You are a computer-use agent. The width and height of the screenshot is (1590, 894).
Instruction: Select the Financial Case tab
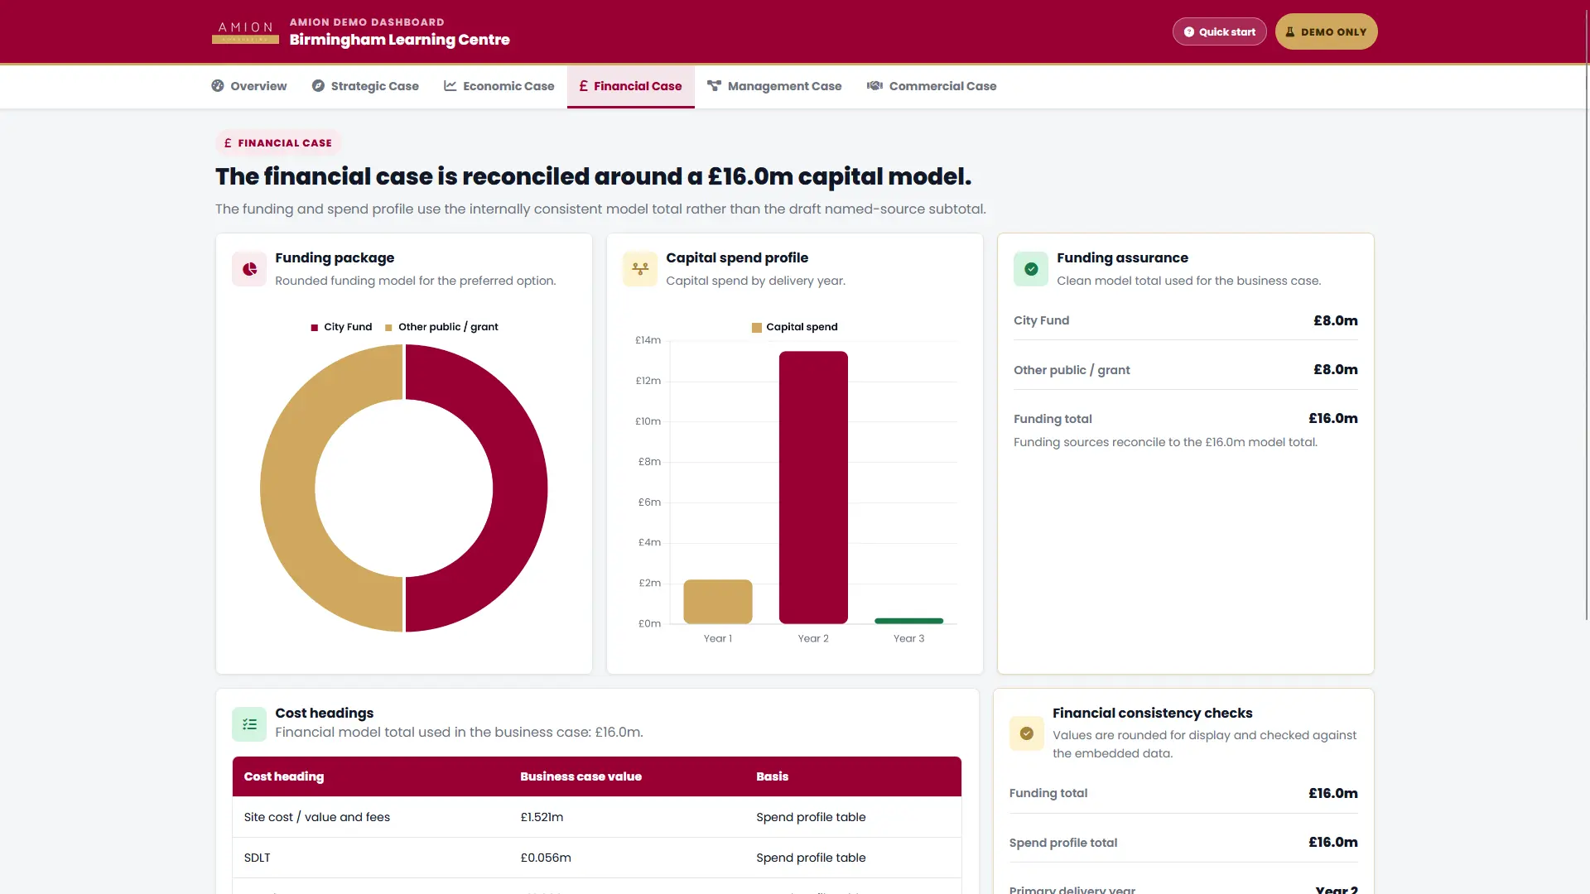point(630,86)
